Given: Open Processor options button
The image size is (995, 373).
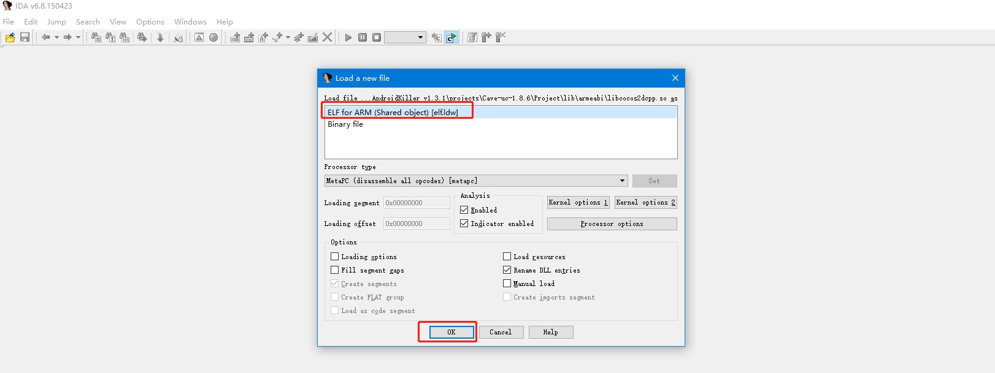Looking at the screenshot, I should pyautogui.click(x=612, y=224).
